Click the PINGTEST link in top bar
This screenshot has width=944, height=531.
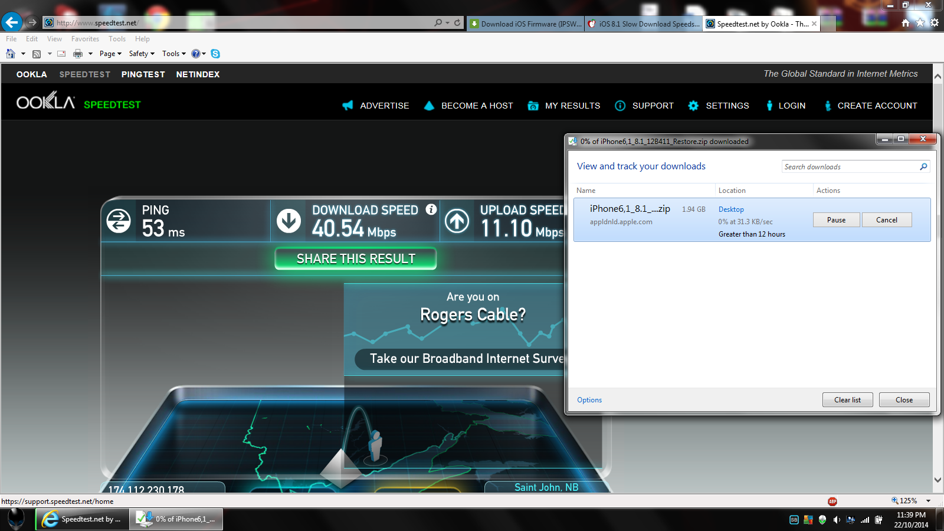(143, 74)
